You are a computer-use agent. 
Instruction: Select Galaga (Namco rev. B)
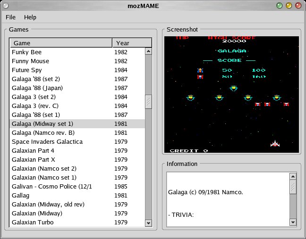[x=77, y=132]
